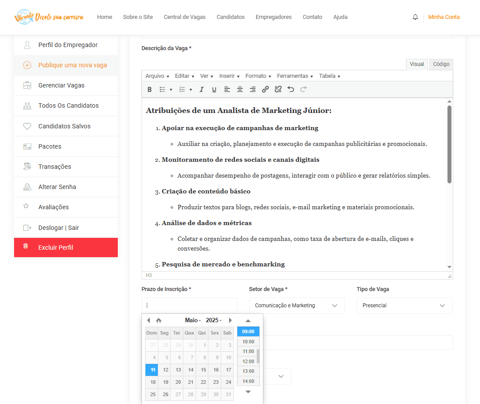Insert a bulleted list
This screenshot has height=404, width=480.
162,89
